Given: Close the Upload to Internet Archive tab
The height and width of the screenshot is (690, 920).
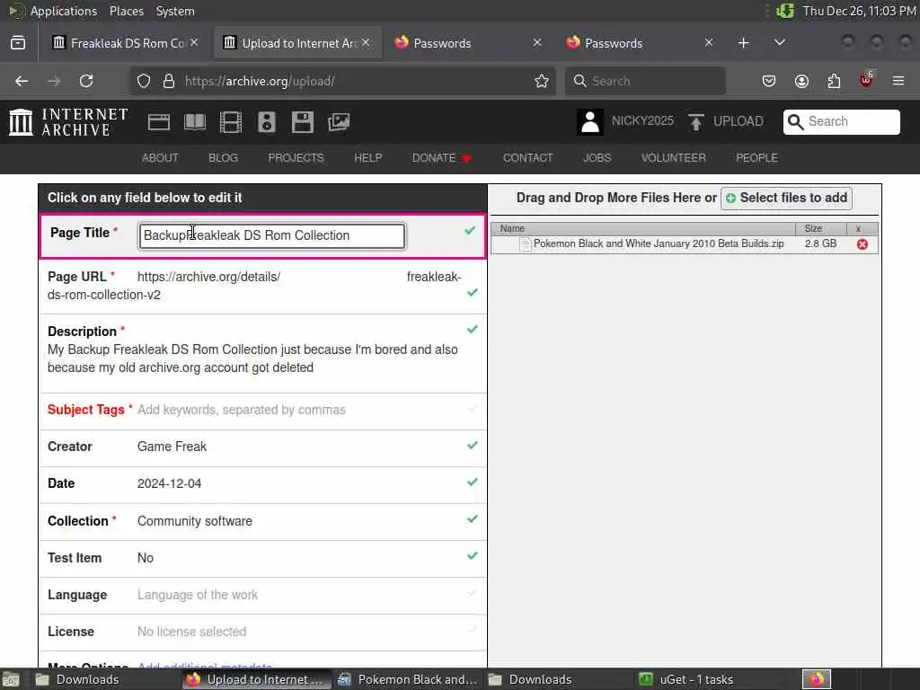Looking at the screenshot, I should (366, 43).
